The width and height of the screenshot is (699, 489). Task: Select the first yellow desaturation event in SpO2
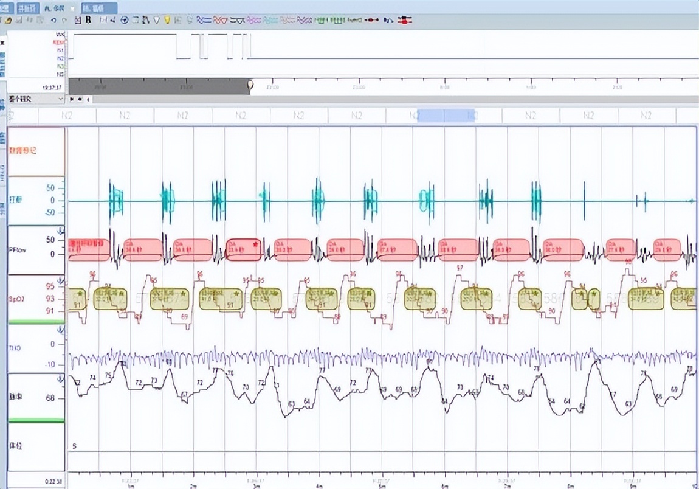coord(77,299)
